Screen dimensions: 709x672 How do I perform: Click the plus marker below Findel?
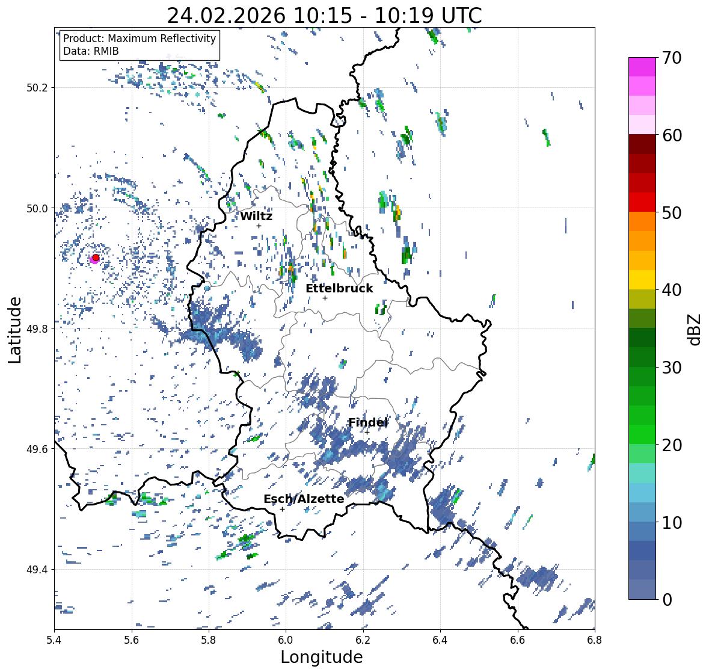(x=367, y=433)
